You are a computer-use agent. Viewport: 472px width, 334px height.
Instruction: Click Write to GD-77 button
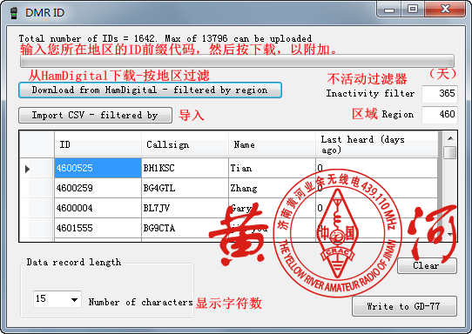click(404, 306)
